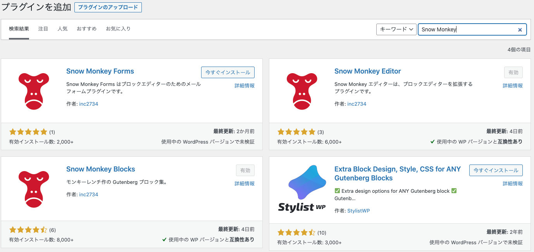Clear the search box using the X icon
This screenshot has width=534, height=252.
point(520,29)
